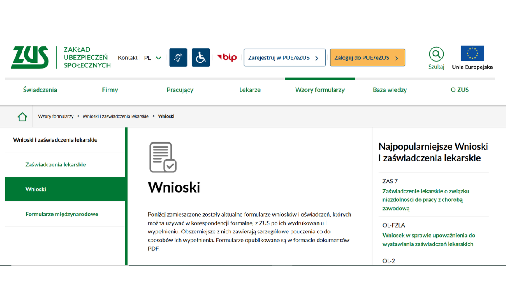Screen dimensions: 506x295
Task: Click Wzory formularzy in the breadcrumb
Action: pyautogui.click(x=56, y=116)
